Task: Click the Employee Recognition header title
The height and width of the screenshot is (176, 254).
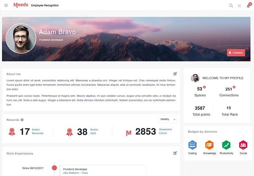Action: tap(45, 6)
